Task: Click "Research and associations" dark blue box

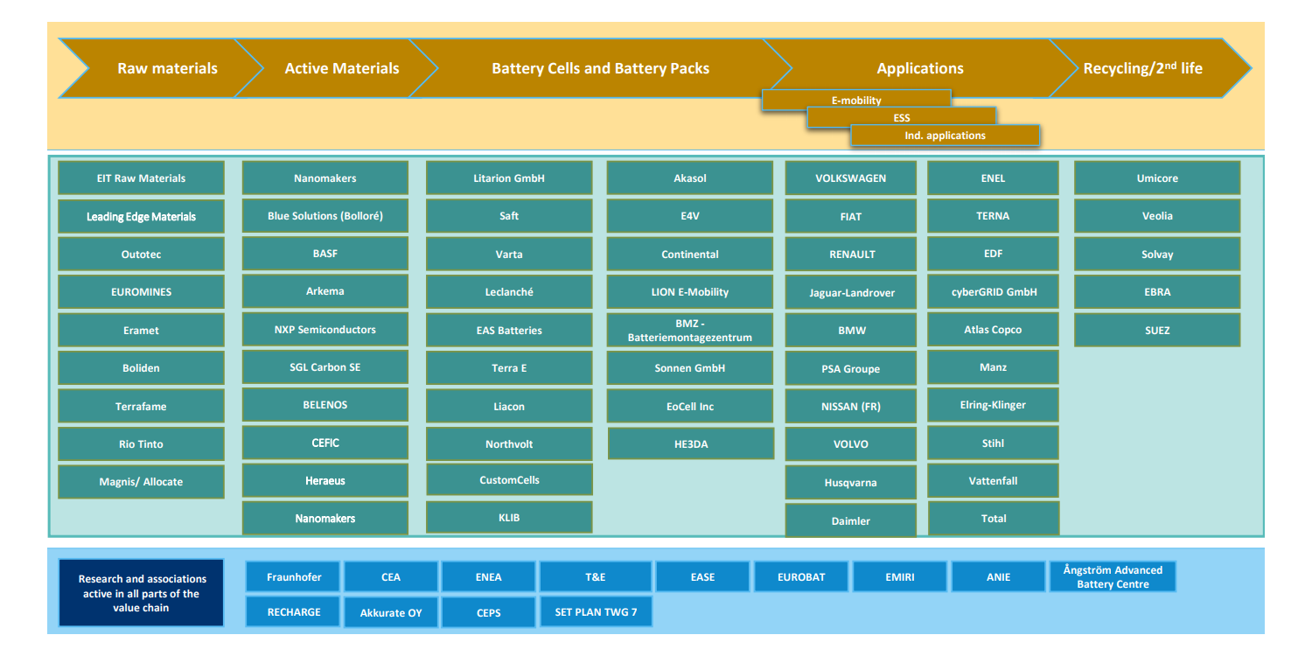Action: tap(141, 593)
